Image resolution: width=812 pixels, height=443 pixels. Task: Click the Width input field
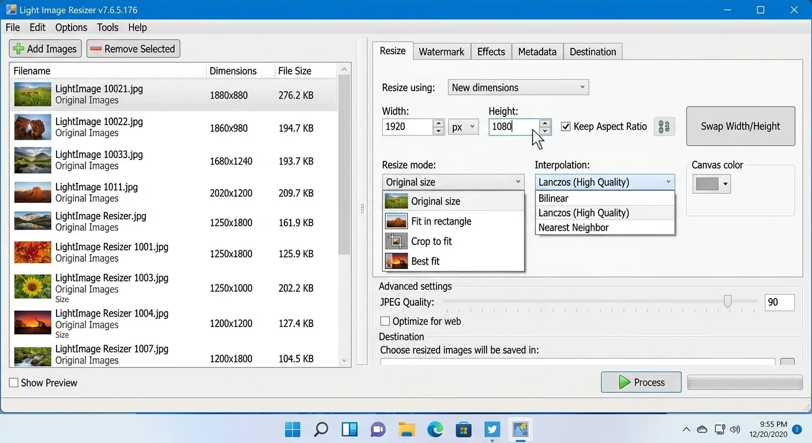tap(408, 127)
